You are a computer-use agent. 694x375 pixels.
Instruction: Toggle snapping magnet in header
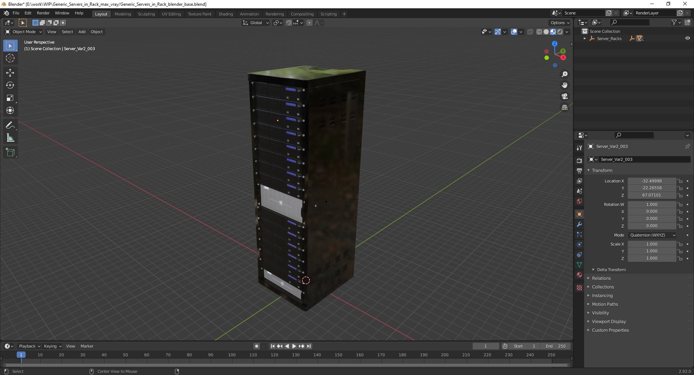(288, 23)
